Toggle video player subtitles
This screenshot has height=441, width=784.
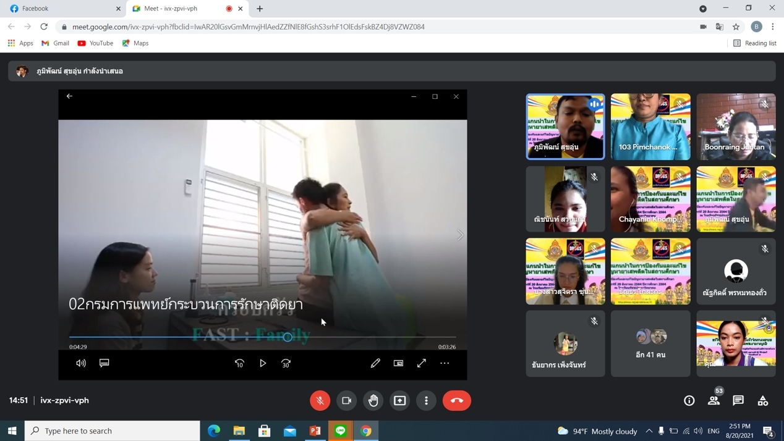click(104, 363)
